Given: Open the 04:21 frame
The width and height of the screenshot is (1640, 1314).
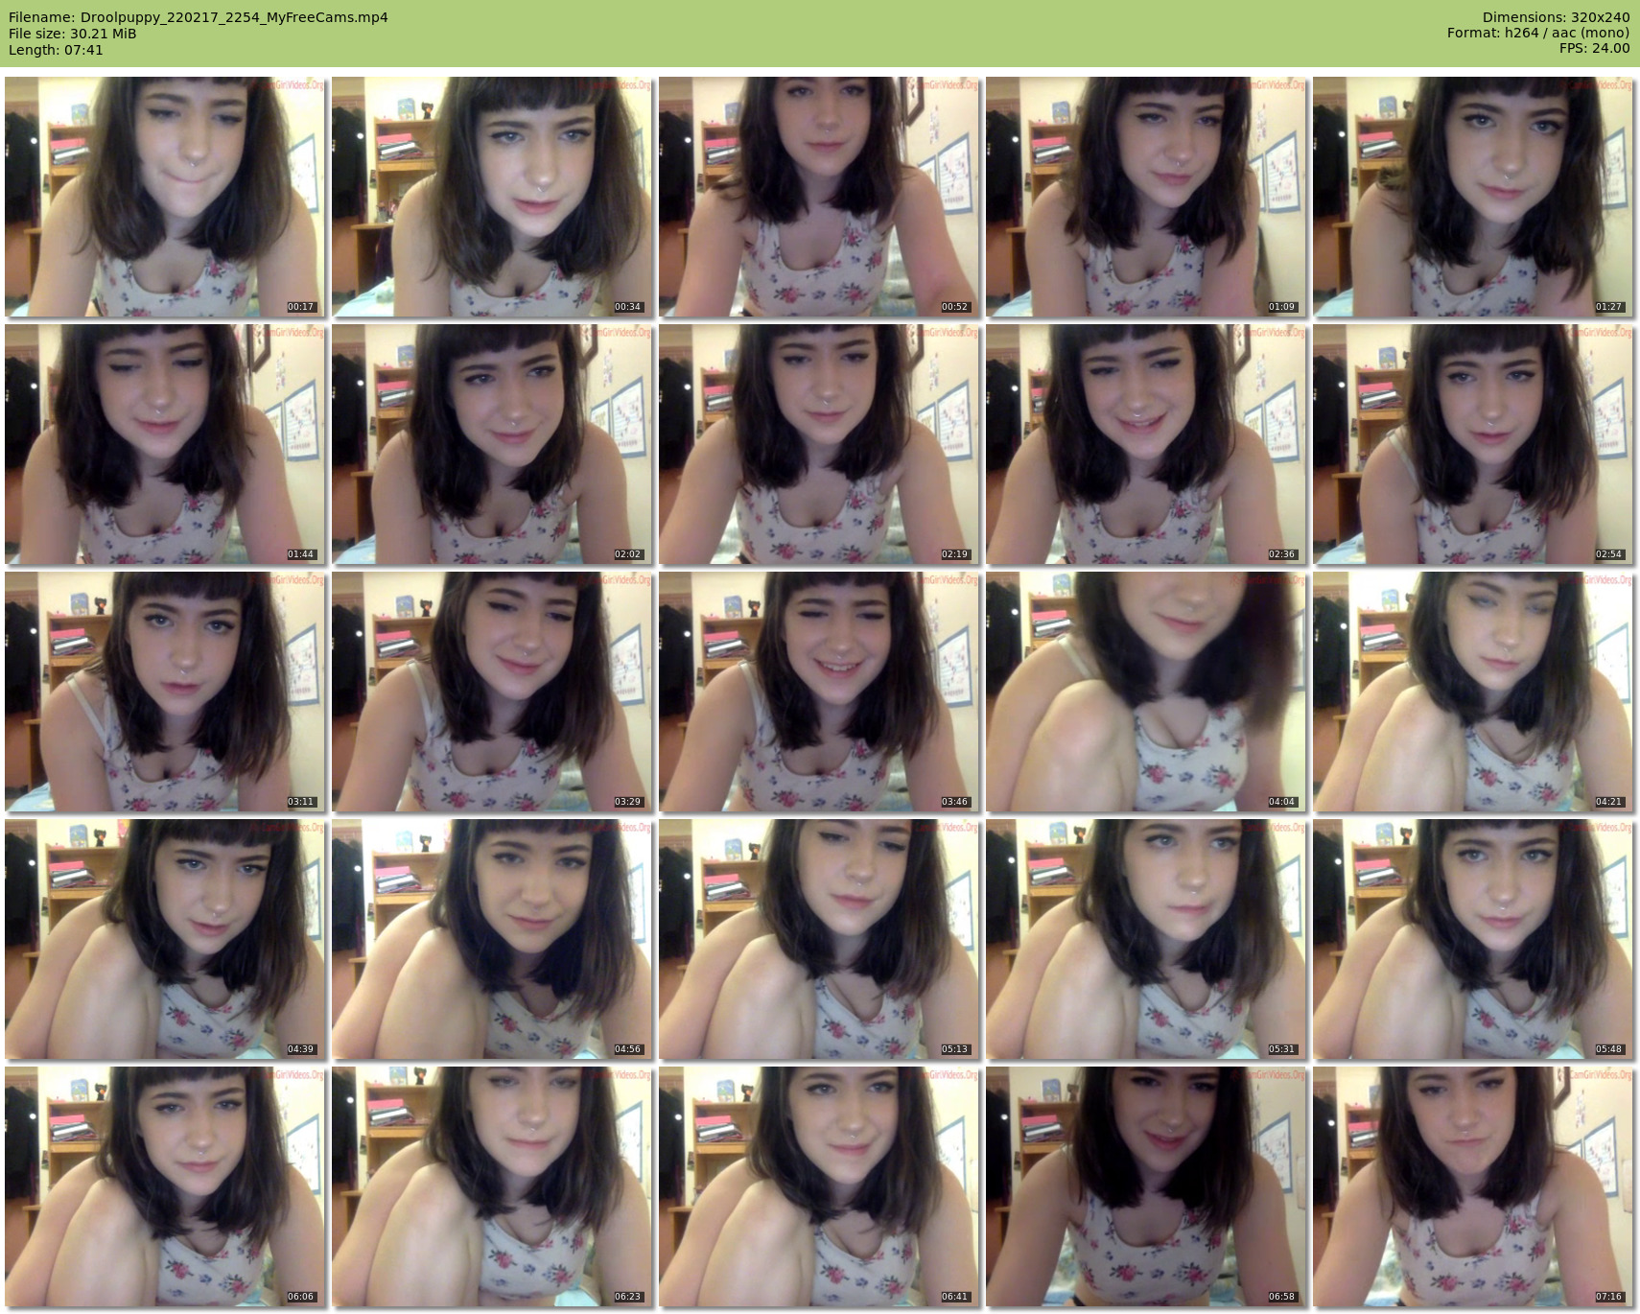Looking at the screenshot, I should tap(1473, 692).
